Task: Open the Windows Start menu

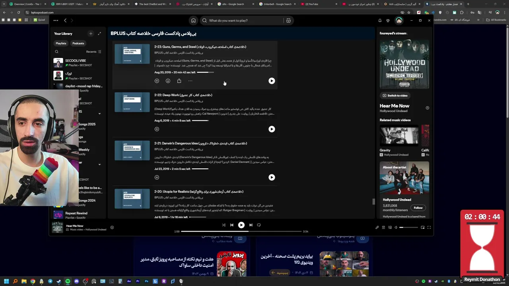Action: point(6,281)
